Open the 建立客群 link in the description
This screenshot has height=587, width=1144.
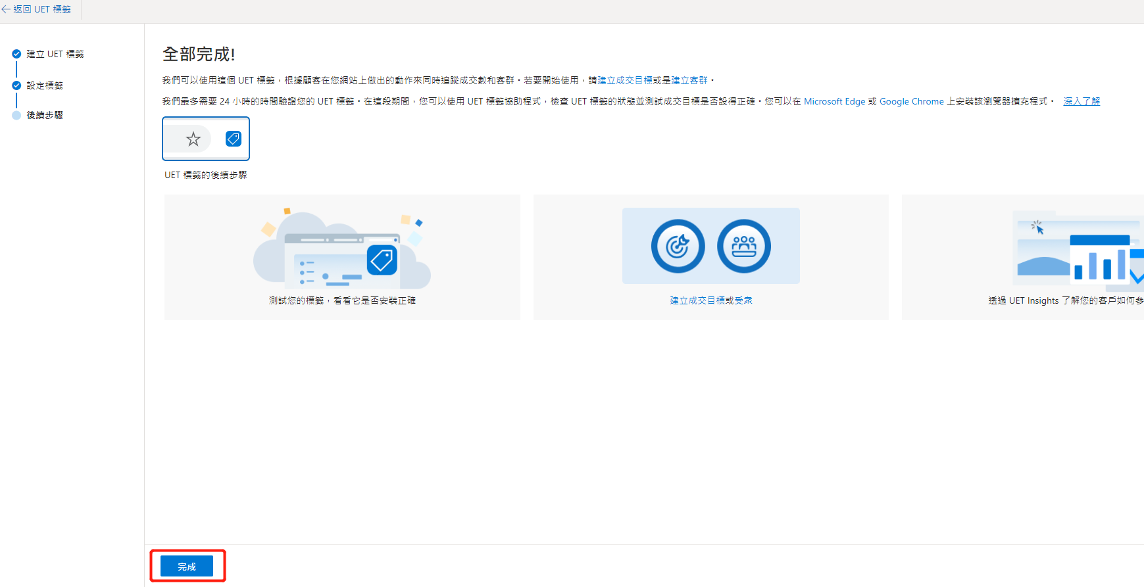pos(689,80)
